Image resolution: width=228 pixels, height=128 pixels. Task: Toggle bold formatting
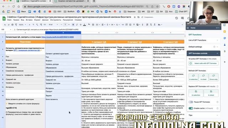(73, 25)
